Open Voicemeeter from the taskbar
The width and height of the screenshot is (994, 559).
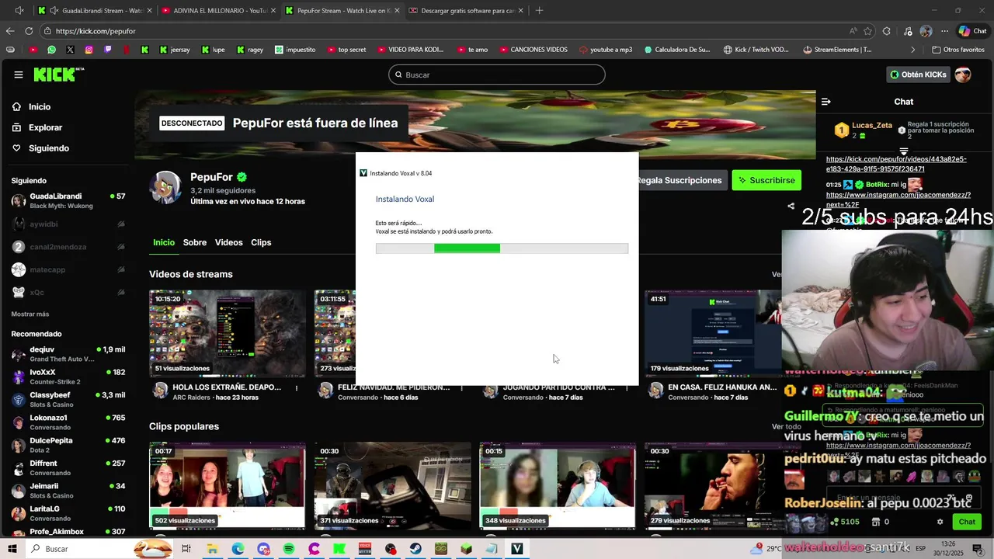[x=365, y=549]
